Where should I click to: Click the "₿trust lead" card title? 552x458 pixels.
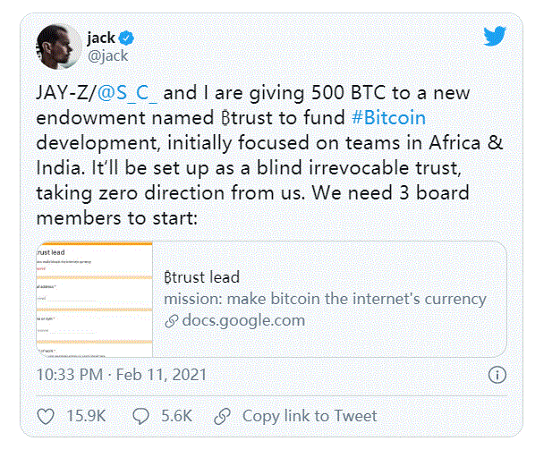click(x=202, y=277)
